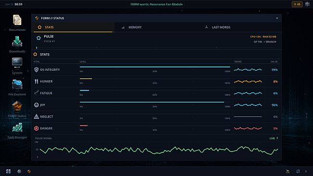Click the currency counter showing 45
The height and width of the screenshot is (176, 313).
point(297,4)
